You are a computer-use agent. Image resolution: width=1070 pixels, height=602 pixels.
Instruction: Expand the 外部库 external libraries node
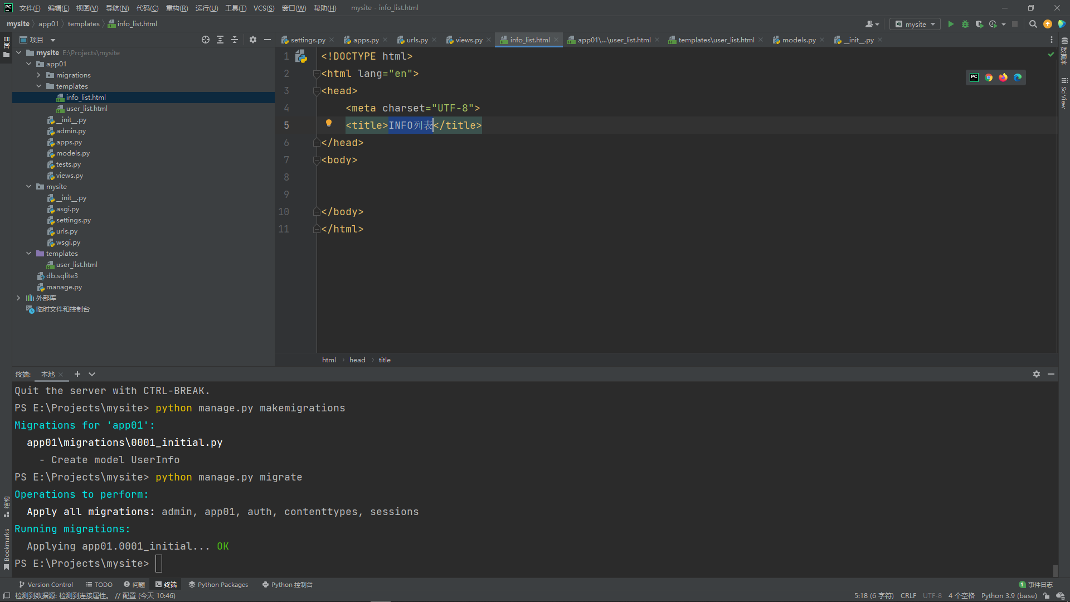(x=19, y=298)
